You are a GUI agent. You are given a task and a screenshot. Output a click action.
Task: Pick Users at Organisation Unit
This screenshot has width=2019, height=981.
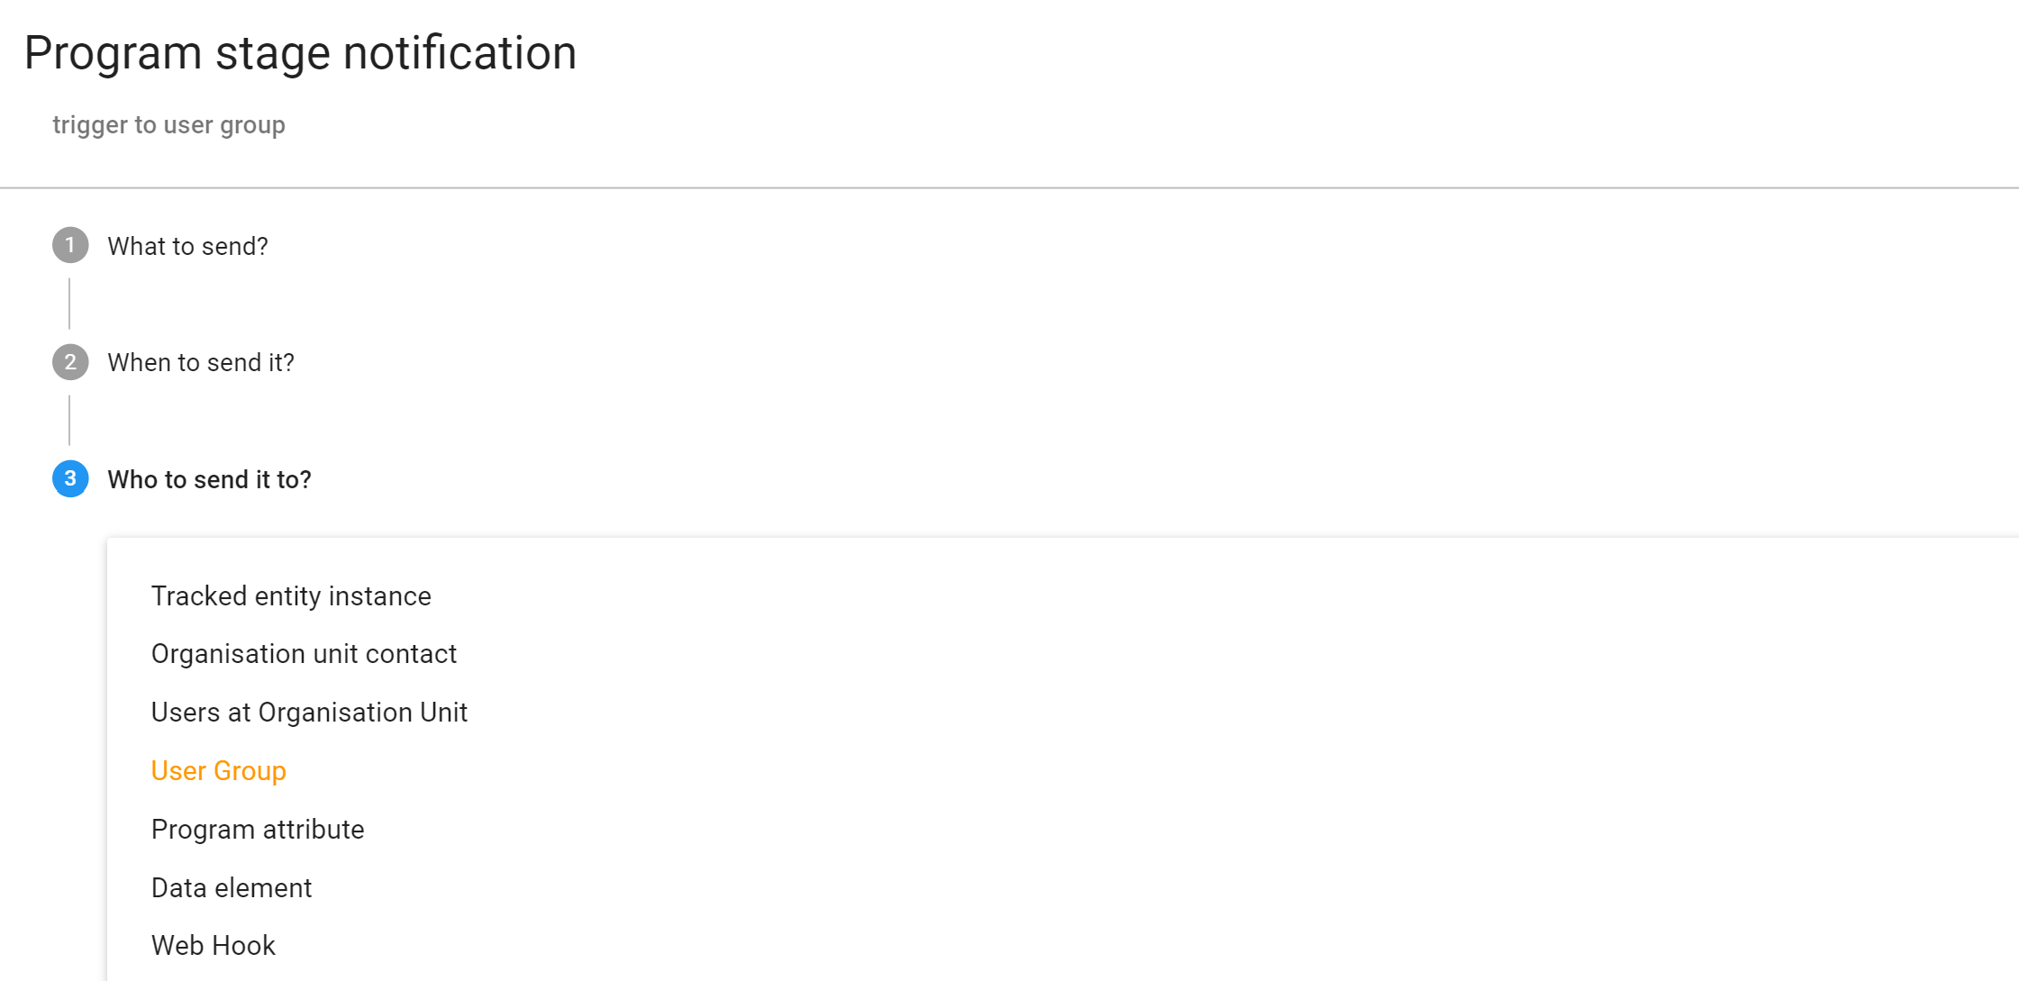[309, 713]
